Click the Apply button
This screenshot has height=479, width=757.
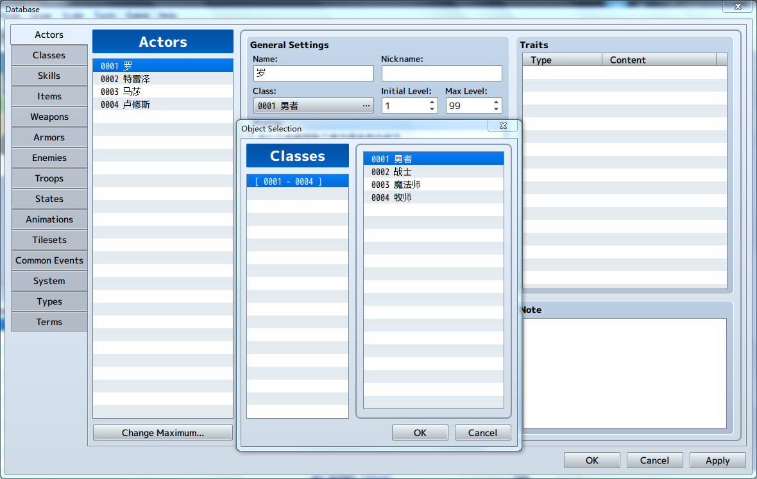717,460
